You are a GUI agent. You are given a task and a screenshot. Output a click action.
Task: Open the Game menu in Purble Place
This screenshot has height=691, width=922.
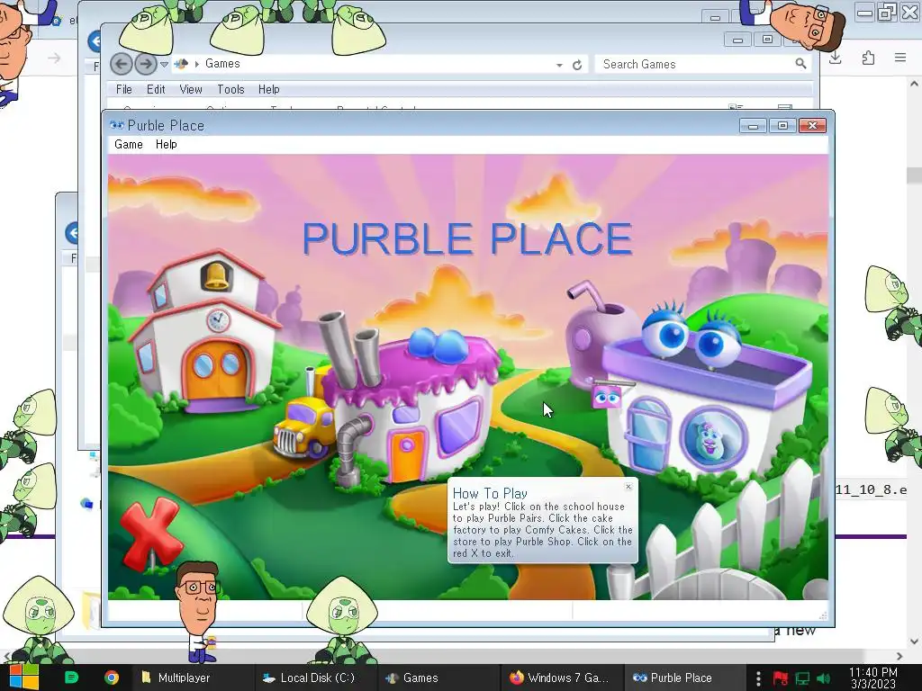(128, 145)
